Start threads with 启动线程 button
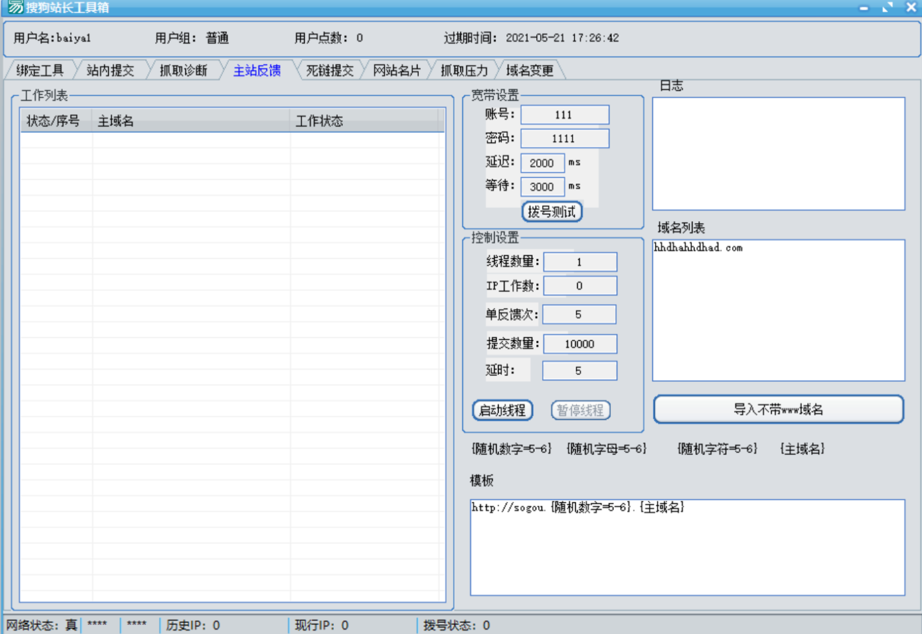Screen dimensions: 922x634 [x=502, y=410]
